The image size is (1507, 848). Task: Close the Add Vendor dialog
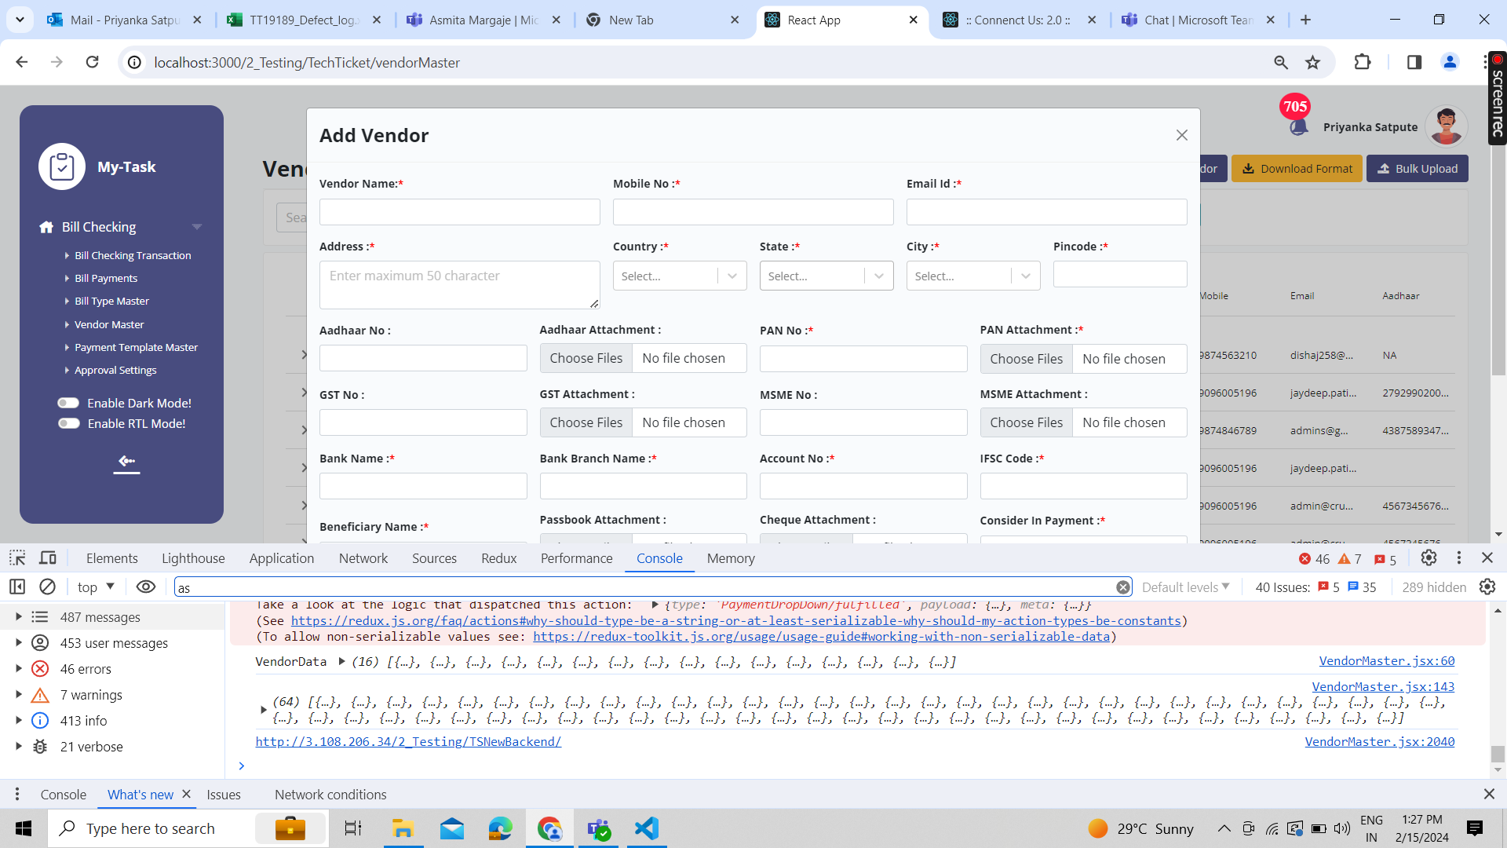1182,135
